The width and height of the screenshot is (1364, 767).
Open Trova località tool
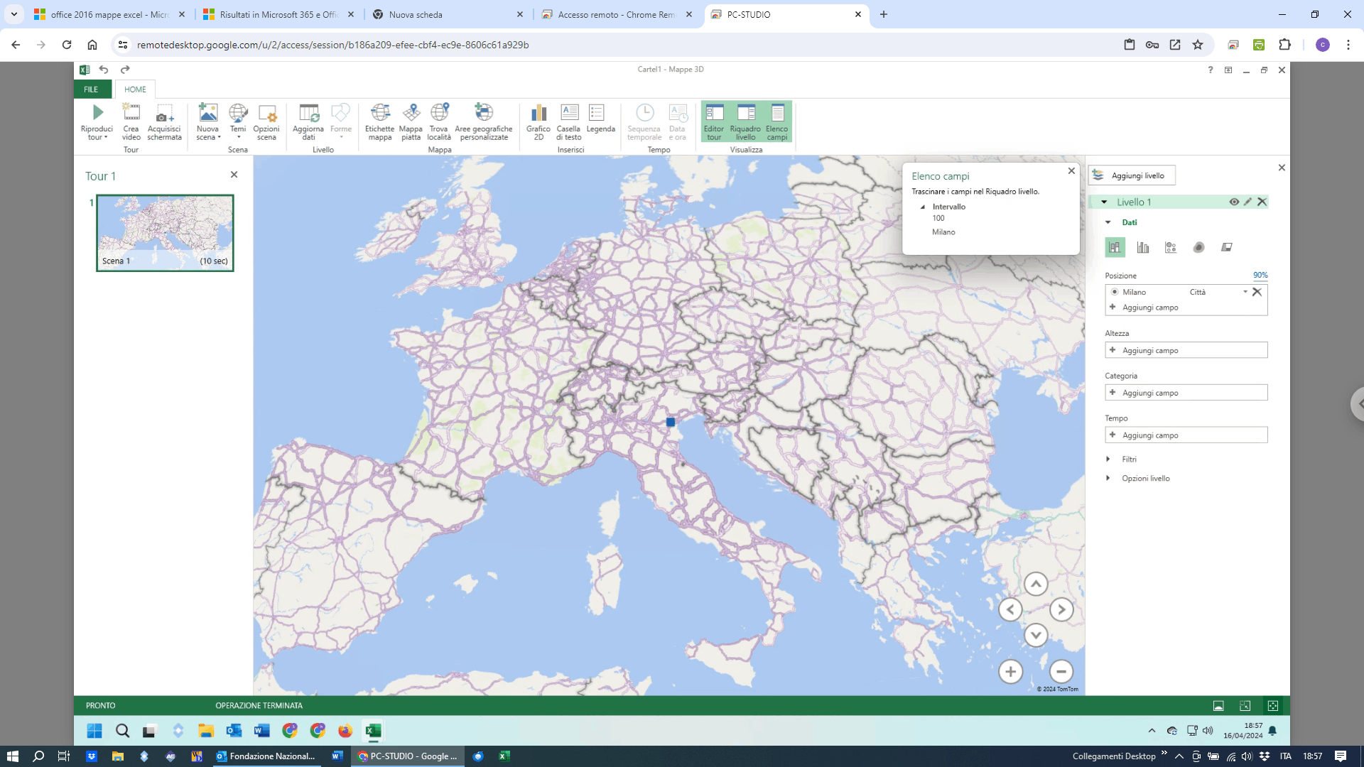(x=439, y=112)
